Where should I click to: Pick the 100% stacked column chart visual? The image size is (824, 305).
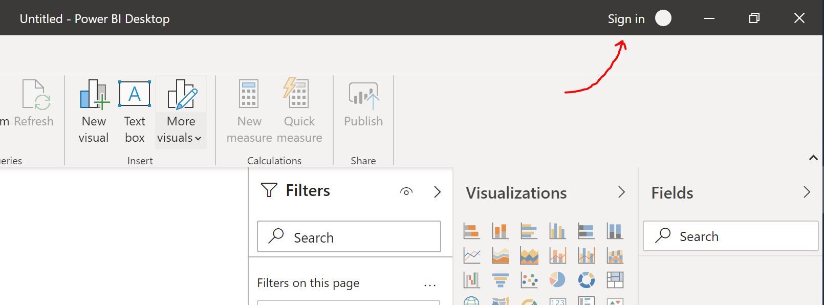tap(615, 231)
